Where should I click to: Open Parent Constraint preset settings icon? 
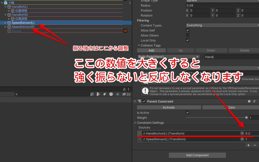coord(254,101)
